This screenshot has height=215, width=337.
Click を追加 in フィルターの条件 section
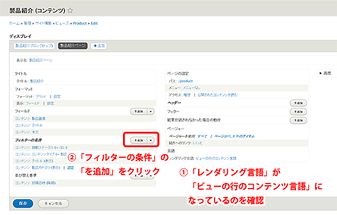click(139, 140)
